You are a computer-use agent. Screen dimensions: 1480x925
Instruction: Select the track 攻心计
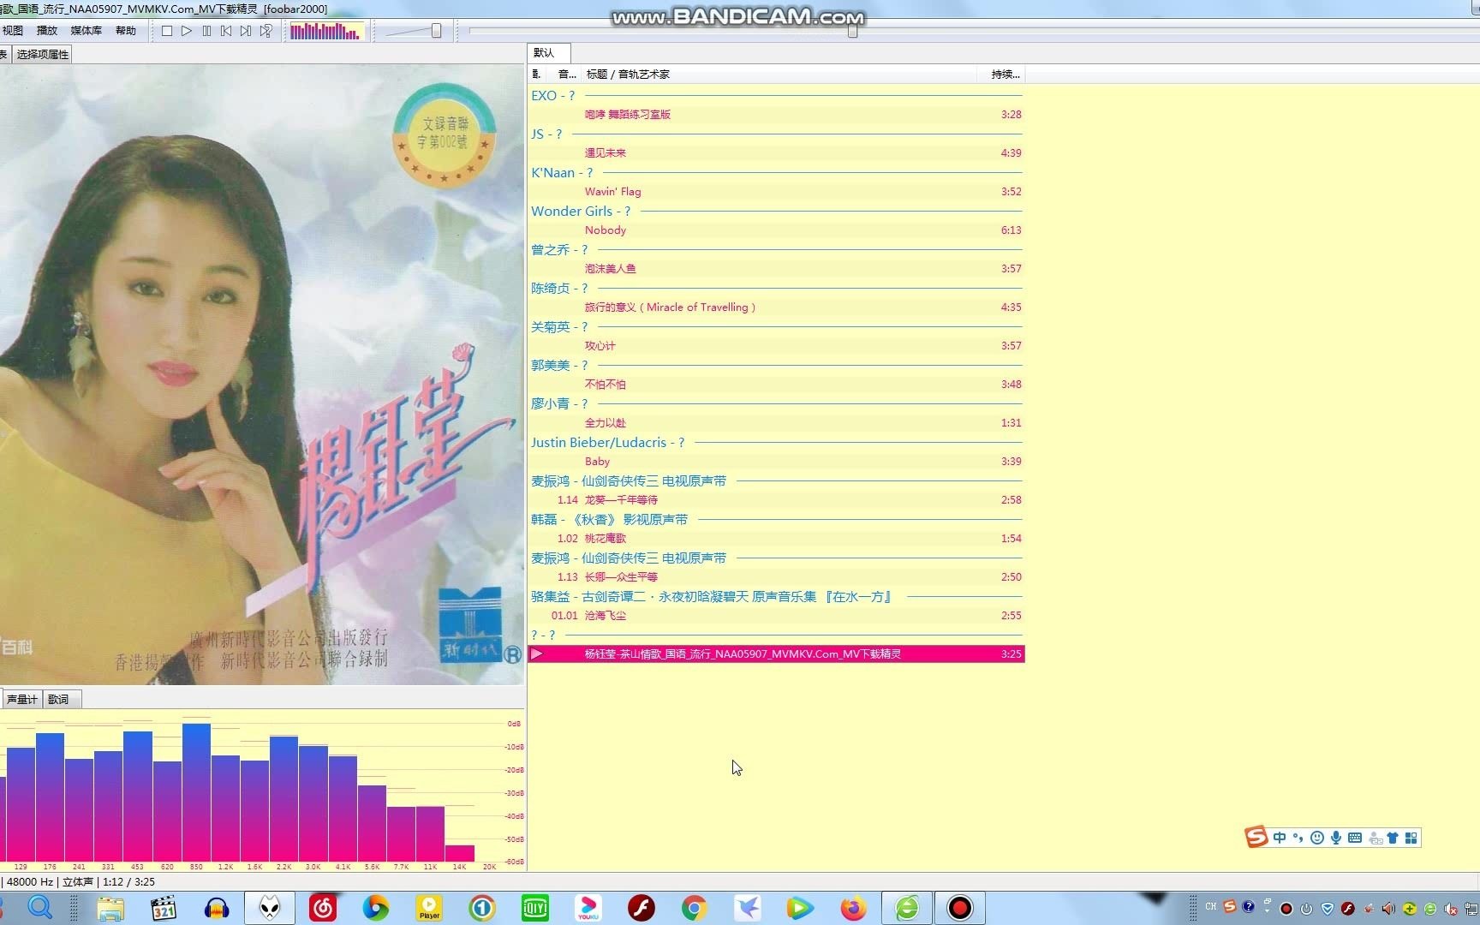pyautogui.click(x=776, y=345)
